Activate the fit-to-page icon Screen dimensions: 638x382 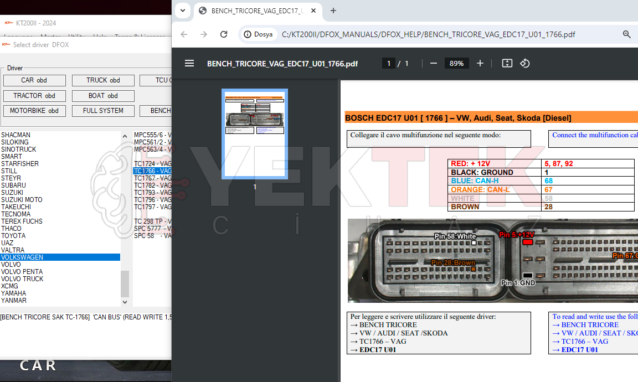(x=507, y=63)
